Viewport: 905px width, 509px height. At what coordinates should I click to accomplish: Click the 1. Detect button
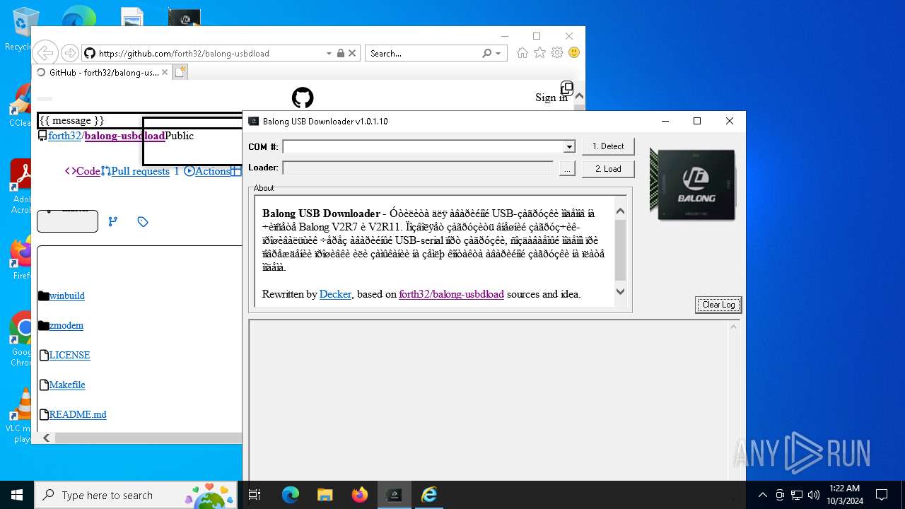pyautogui.click(x=608, y=146)
